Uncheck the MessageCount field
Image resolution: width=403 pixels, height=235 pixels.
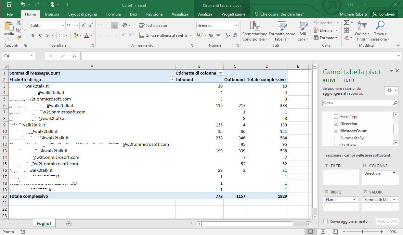(336, 131)
